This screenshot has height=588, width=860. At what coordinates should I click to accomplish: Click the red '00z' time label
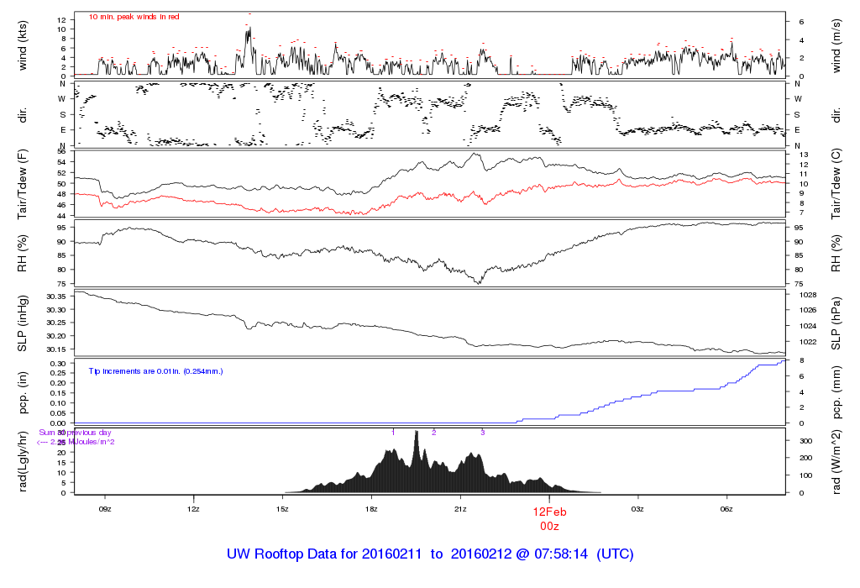[549, 527]
